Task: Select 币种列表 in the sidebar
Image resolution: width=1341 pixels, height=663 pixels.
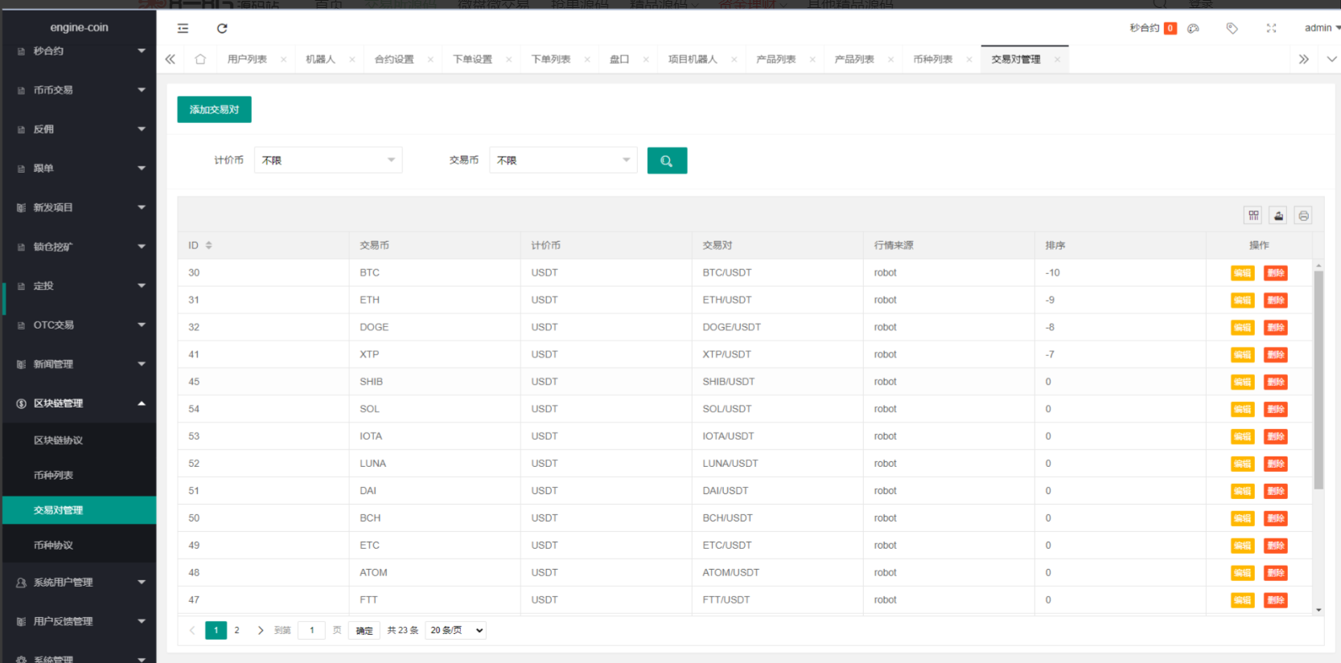Action: coord(54,475)
